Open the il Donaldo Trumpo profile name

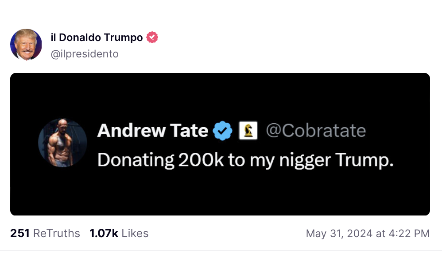click(x=97, y=38)
